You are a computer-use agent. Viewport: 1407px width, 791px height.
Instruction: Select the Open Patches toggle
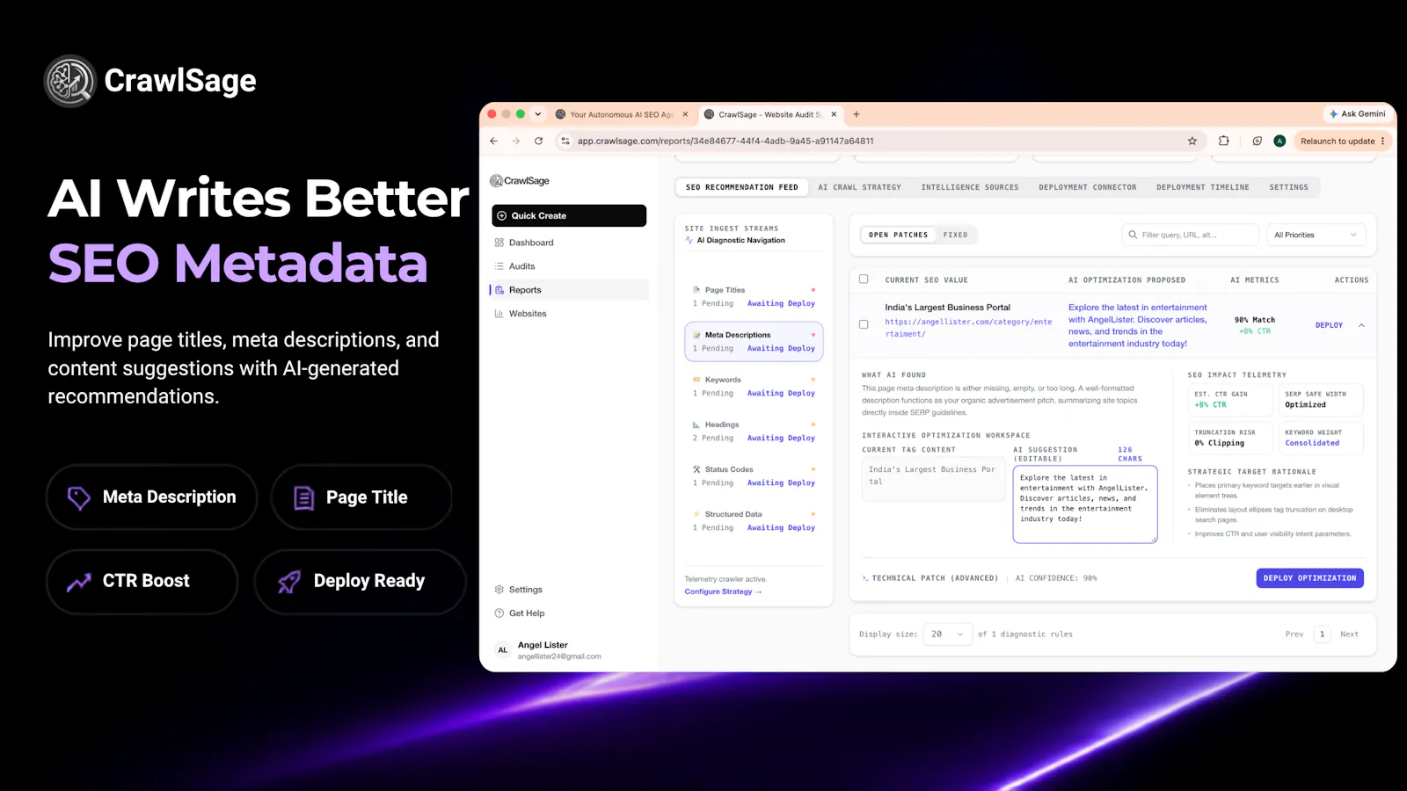898,235
